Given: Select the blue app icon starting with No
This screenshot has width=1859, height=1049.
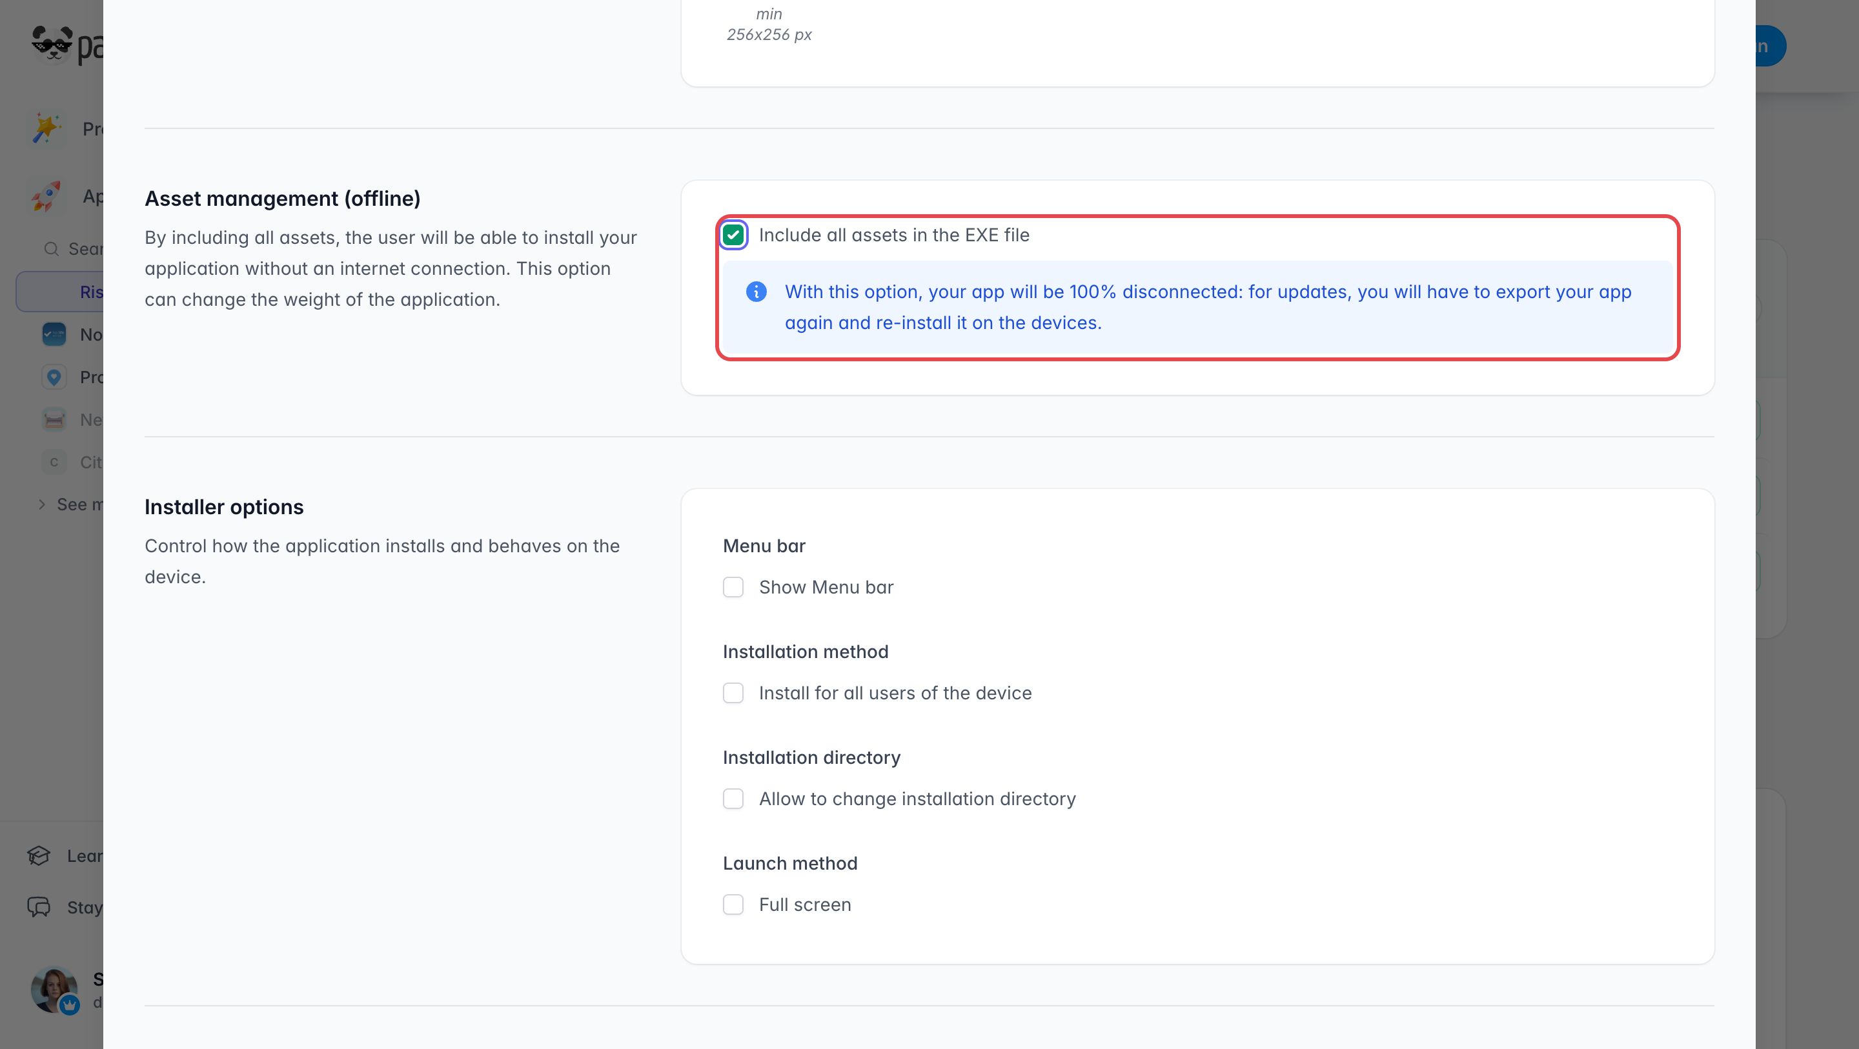Looking at the screenshot, I should pos(54,335).
